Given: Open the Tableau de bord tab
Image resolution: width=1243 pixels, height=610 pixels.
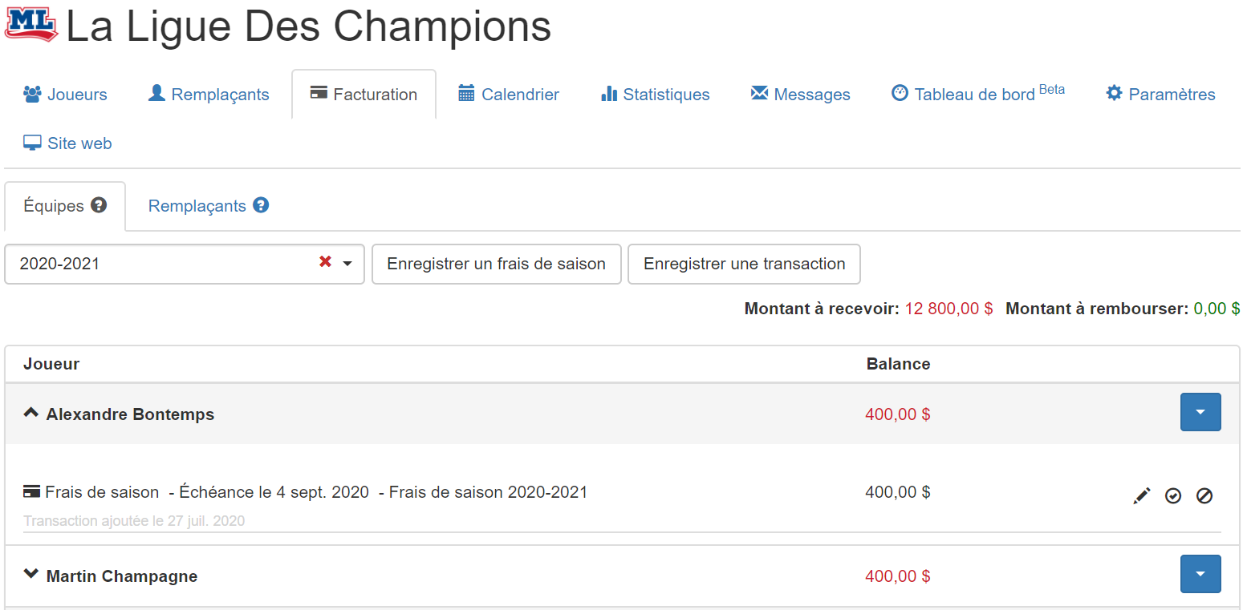Looking at the screenshot, I should (x=978, y=95).
